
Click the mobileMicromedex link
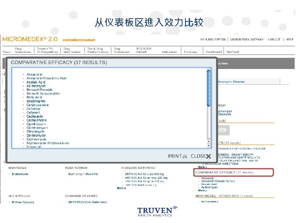click(79, 40)
